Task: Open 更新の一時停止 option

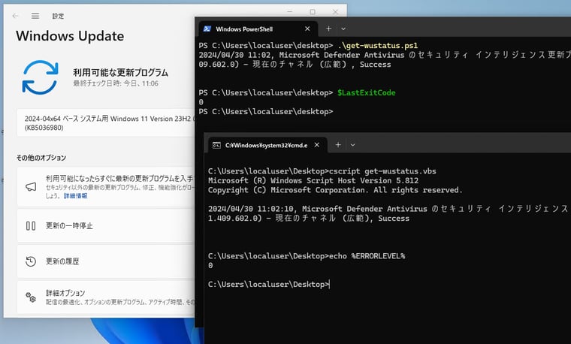Action: pyautogui.click(x=107, y=225)
